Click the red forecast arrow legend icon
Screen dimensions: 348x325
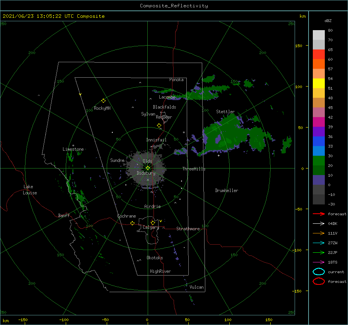click(319, 214)
